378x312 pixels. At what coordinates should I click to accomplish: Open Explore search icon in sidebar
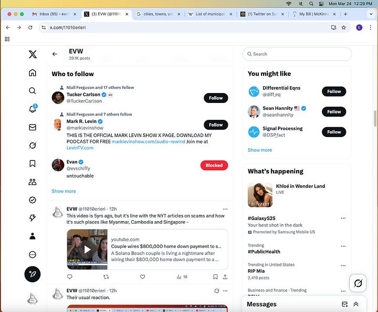pyautogui.click(x=33, y=91)
